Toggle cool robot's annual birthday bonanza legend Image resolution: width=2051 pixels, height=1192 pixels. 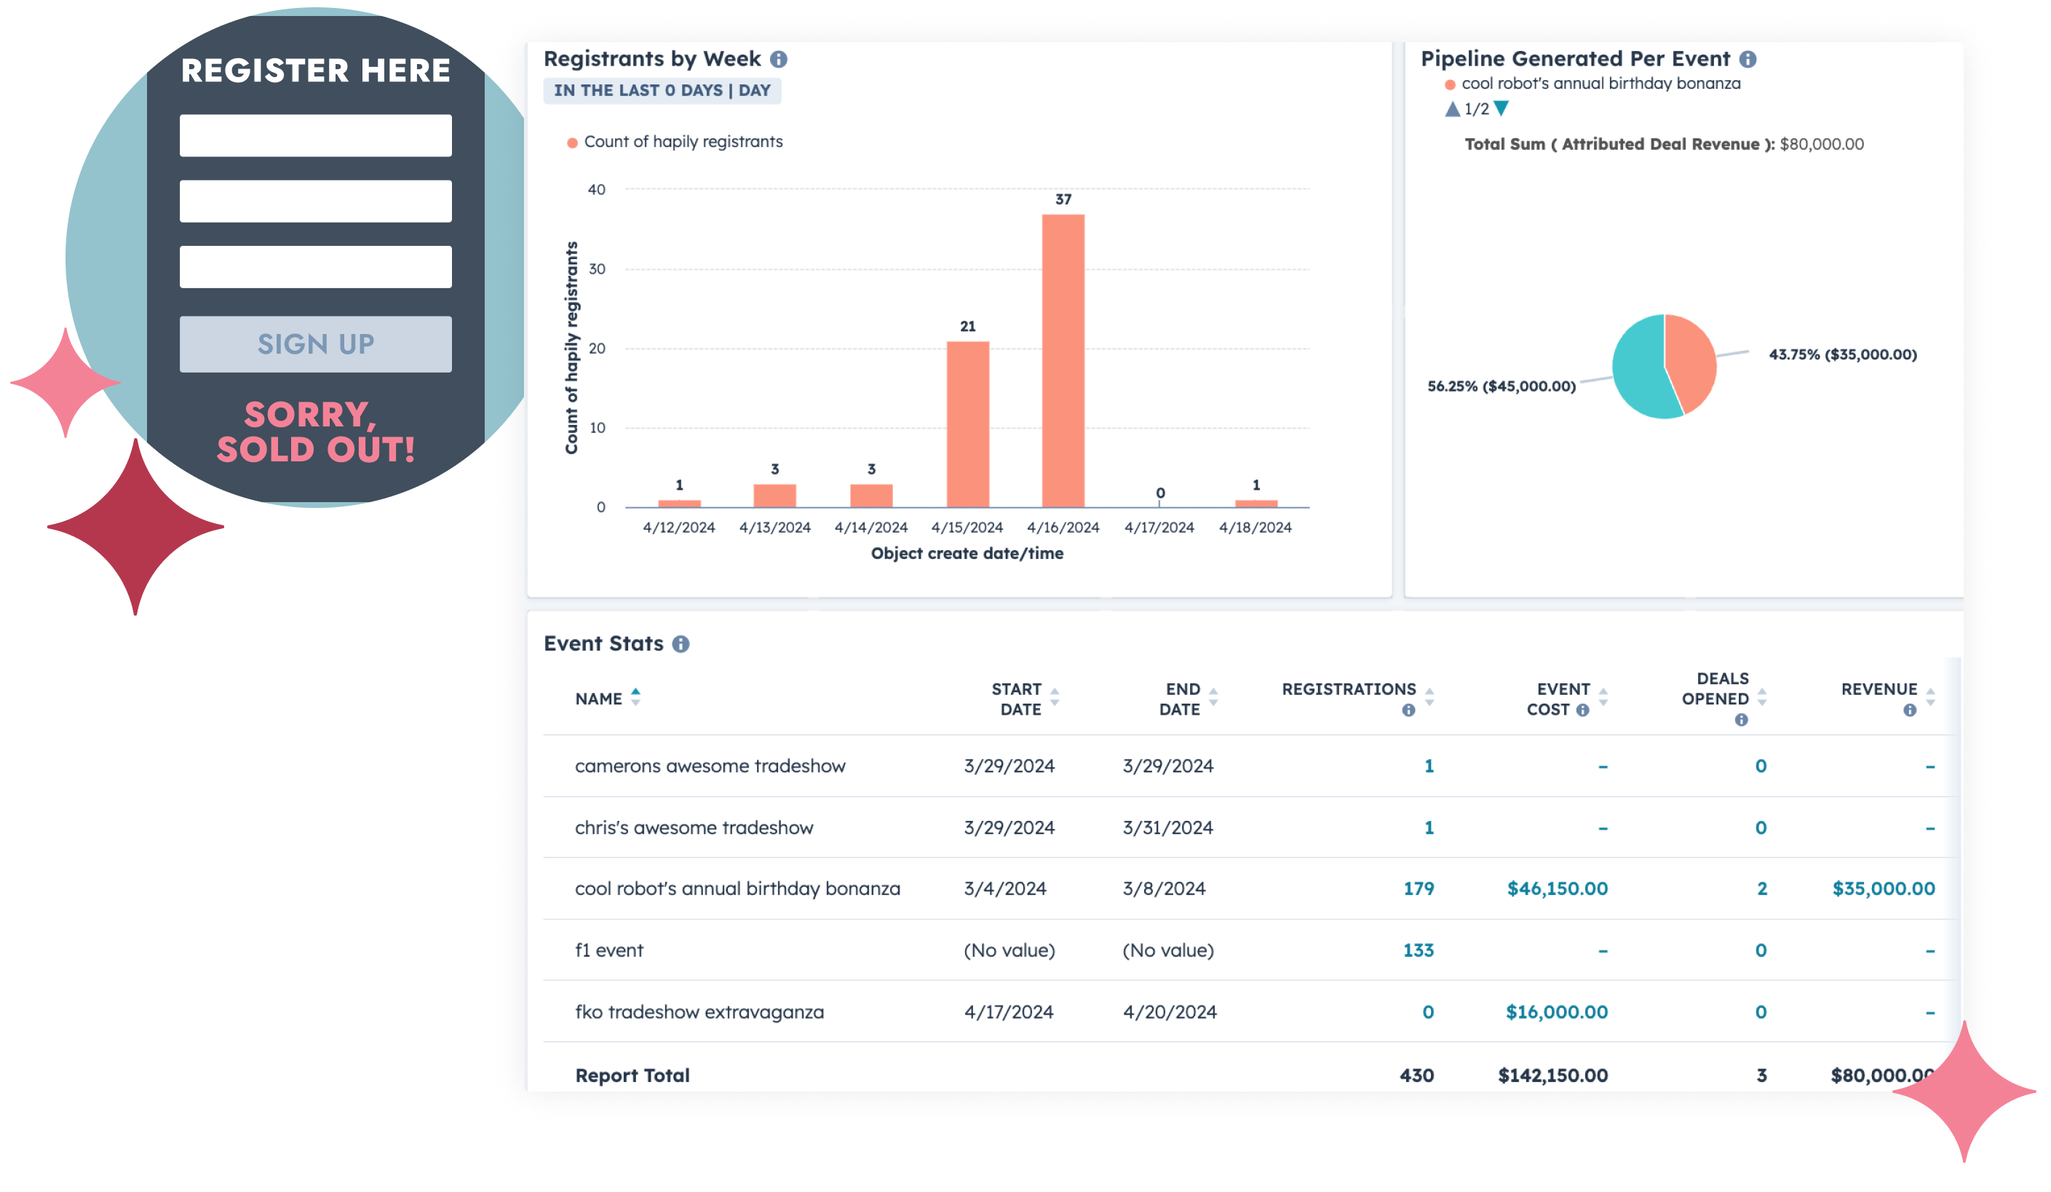1592,84
